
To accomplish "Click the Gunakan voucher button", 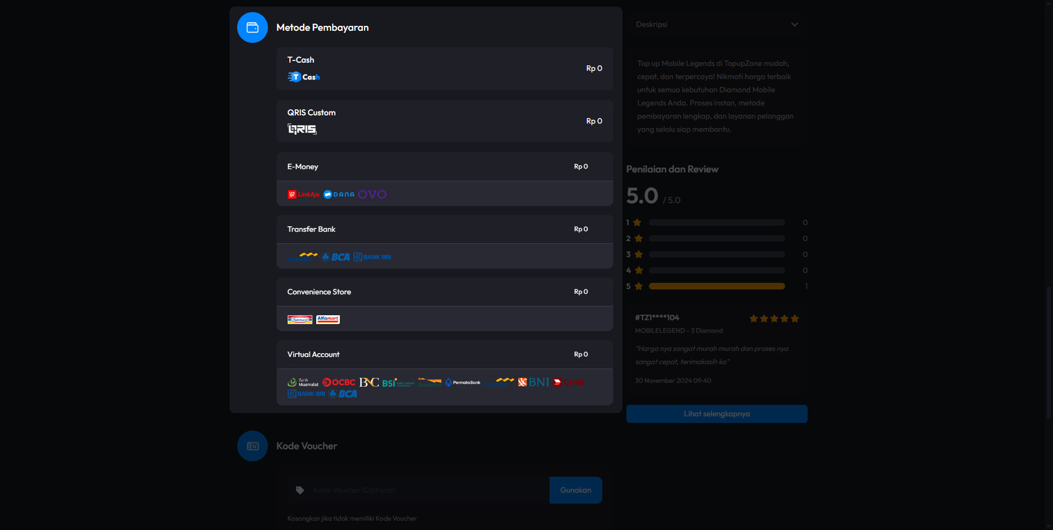I will point(576,490).
